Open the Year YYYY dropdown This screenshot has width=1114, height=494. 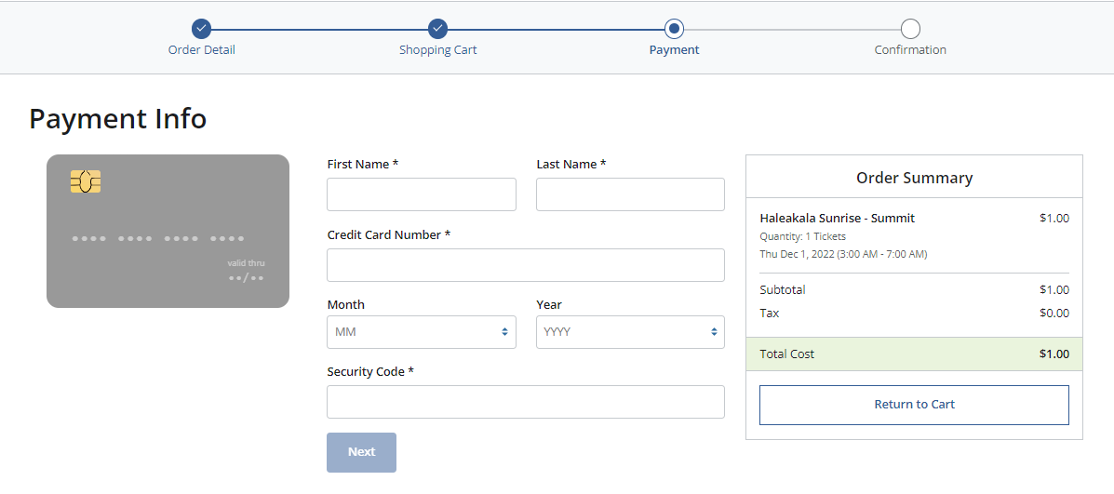pos(630,332)
